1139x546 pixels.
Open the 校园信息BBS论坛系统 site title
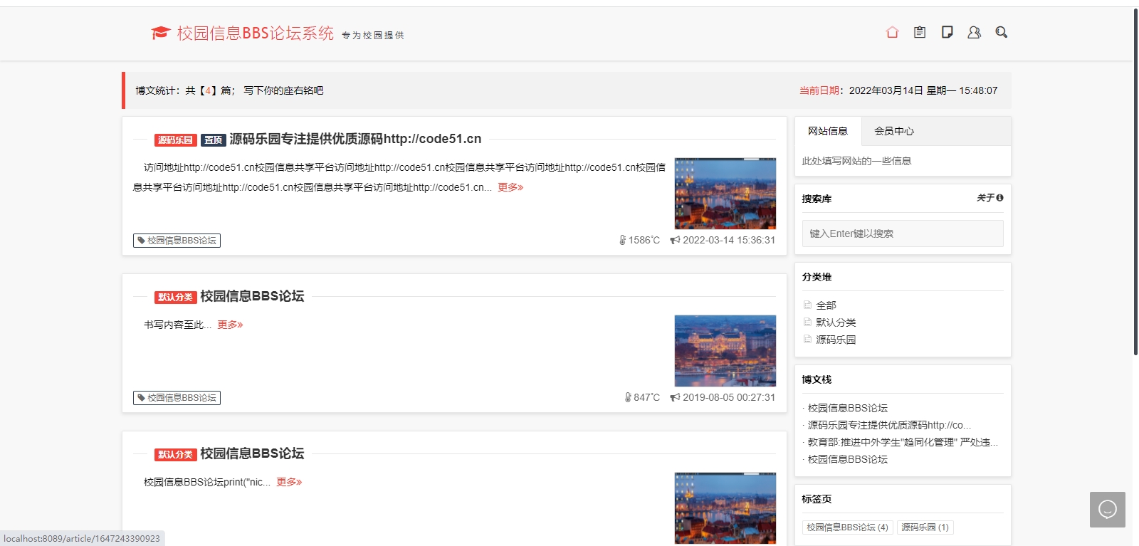tap(256, 33)
